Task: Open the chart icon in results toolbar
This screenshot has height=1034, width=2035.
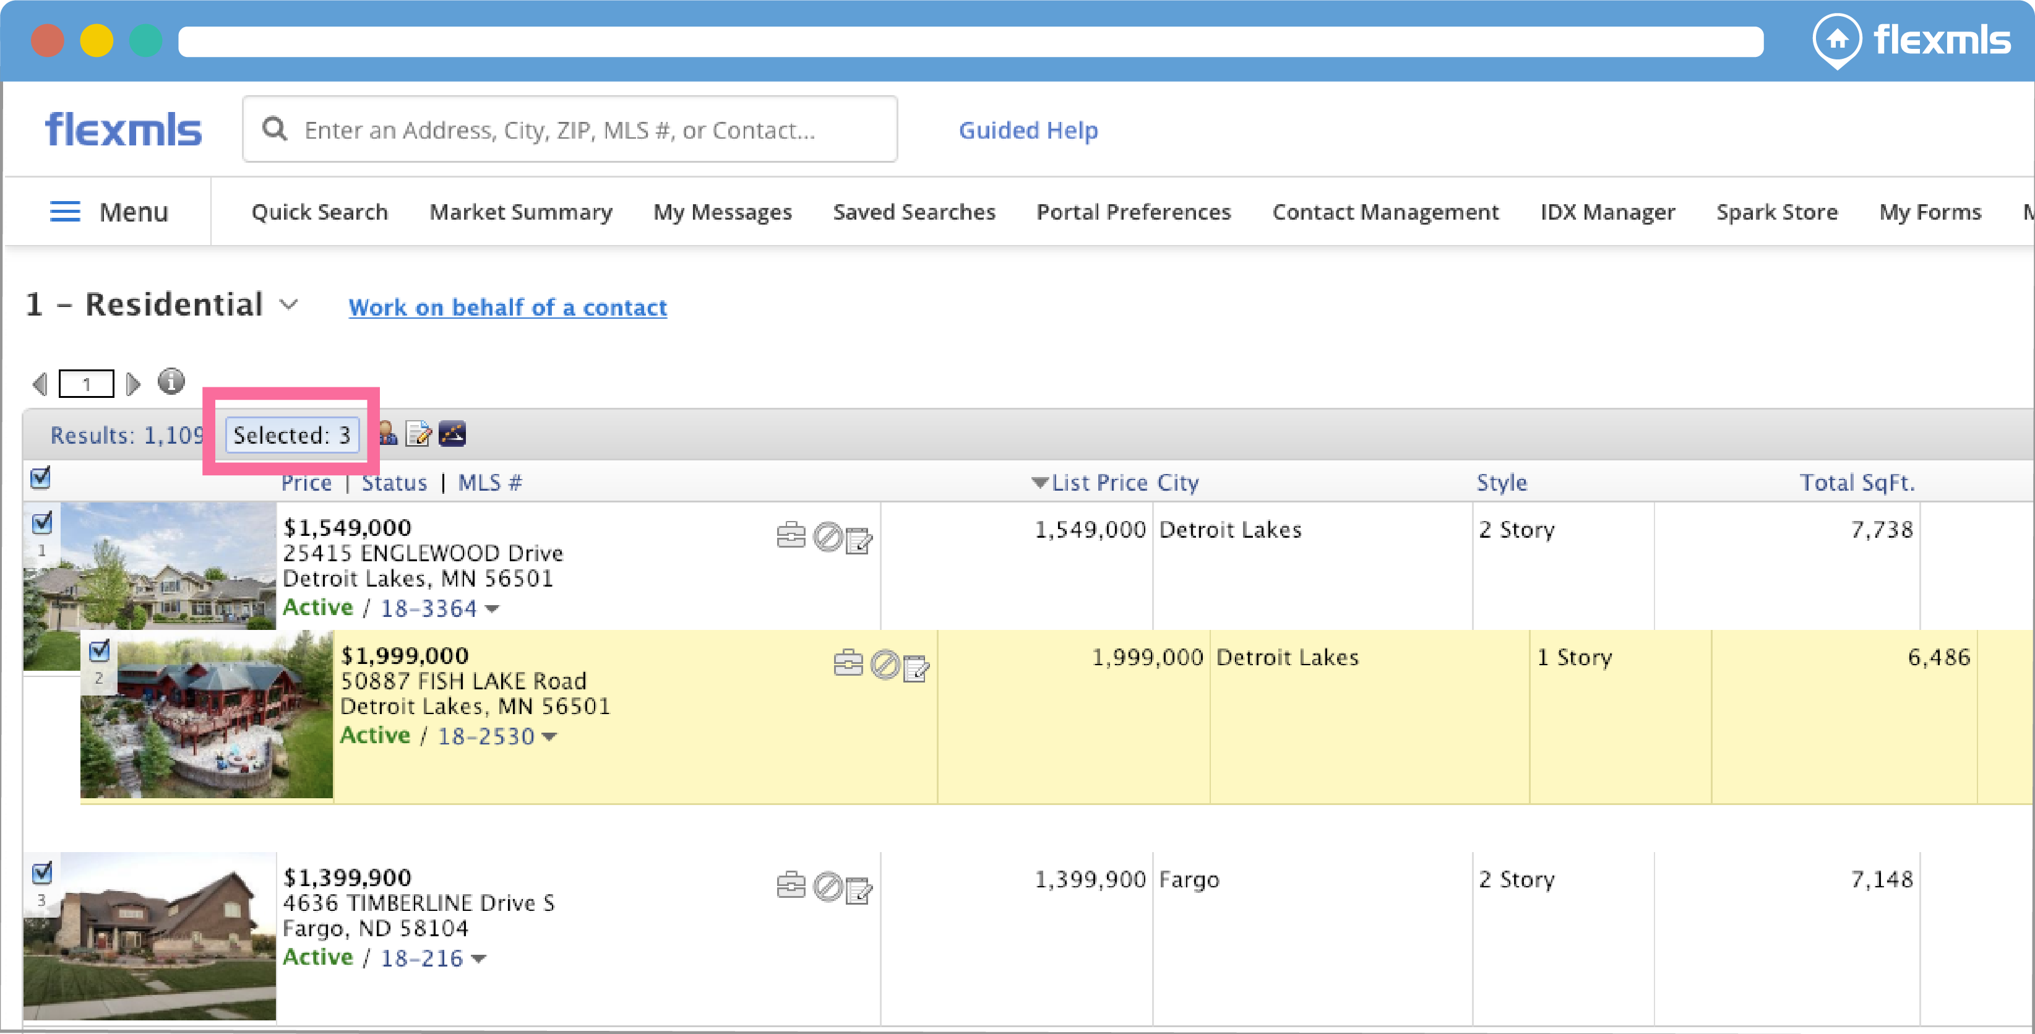Action: tap(452, 434)
